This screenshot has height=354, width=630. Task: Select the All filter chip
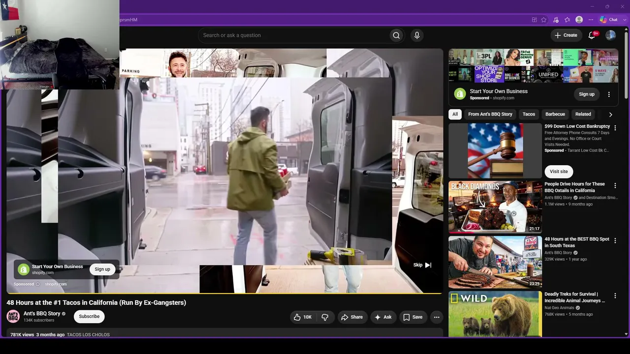pos(455,114)
